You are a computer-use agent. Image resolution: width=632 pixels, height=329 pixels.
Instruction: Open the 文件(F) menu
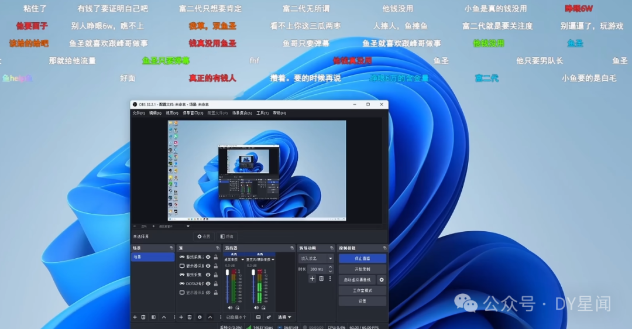pyautogui.click(x=139, y=114)
